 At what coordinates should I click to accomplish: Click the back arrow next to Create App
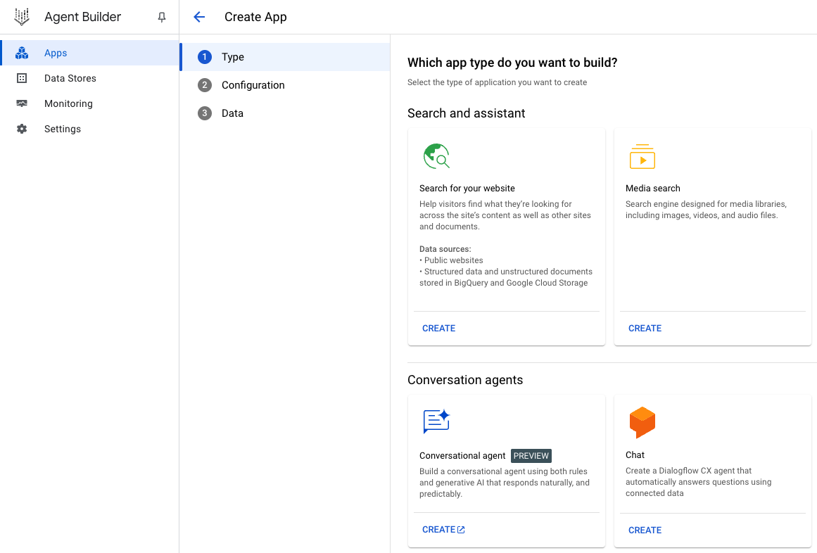click(199, 17)
